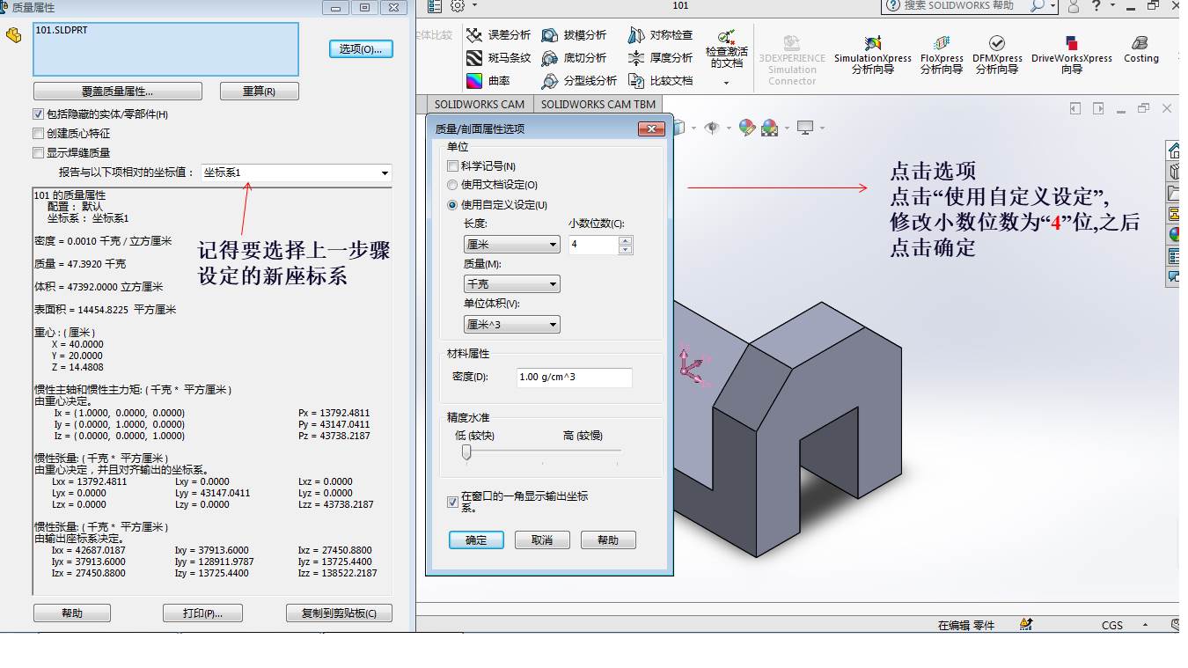The width and height of the screenshot is (1188, 668).
Task: Open the view settings monitor icon
Action: (805, 128)
